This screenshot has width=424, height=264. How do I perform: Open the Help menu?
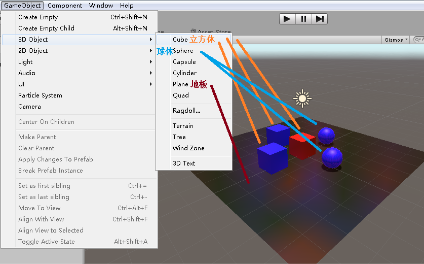click(x=127, y=6)
